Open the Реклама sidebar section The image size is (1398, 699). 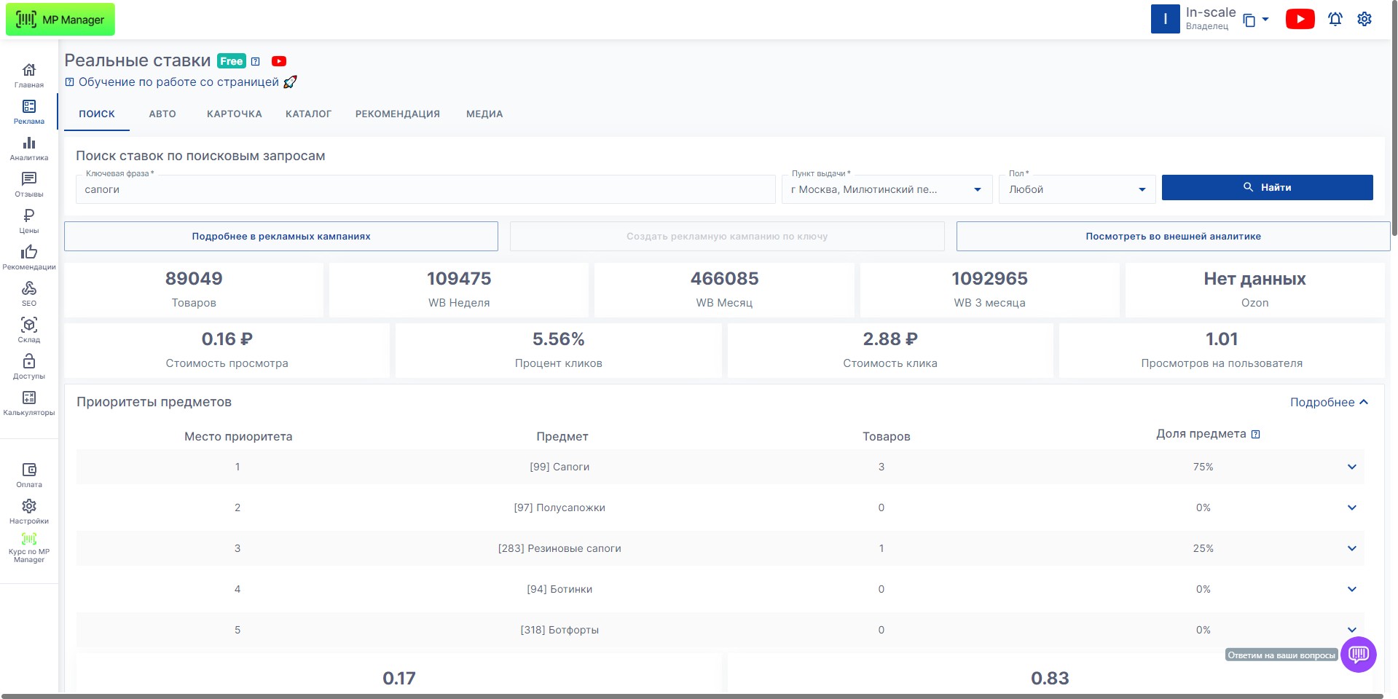[x=29, y=111]
